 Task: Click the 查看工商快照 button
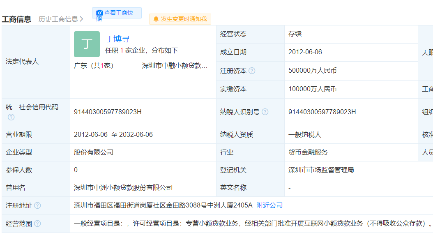coord(117,13)
